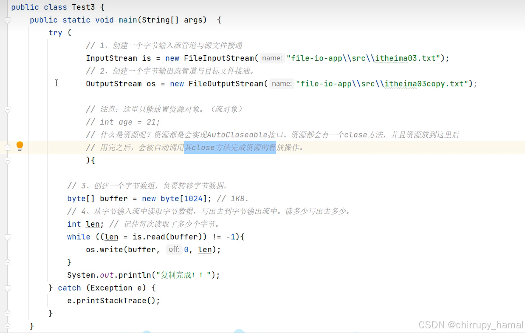Collapse the main method using its fold marker
This screenshot has height=333, width=525.
coord(7,20)
